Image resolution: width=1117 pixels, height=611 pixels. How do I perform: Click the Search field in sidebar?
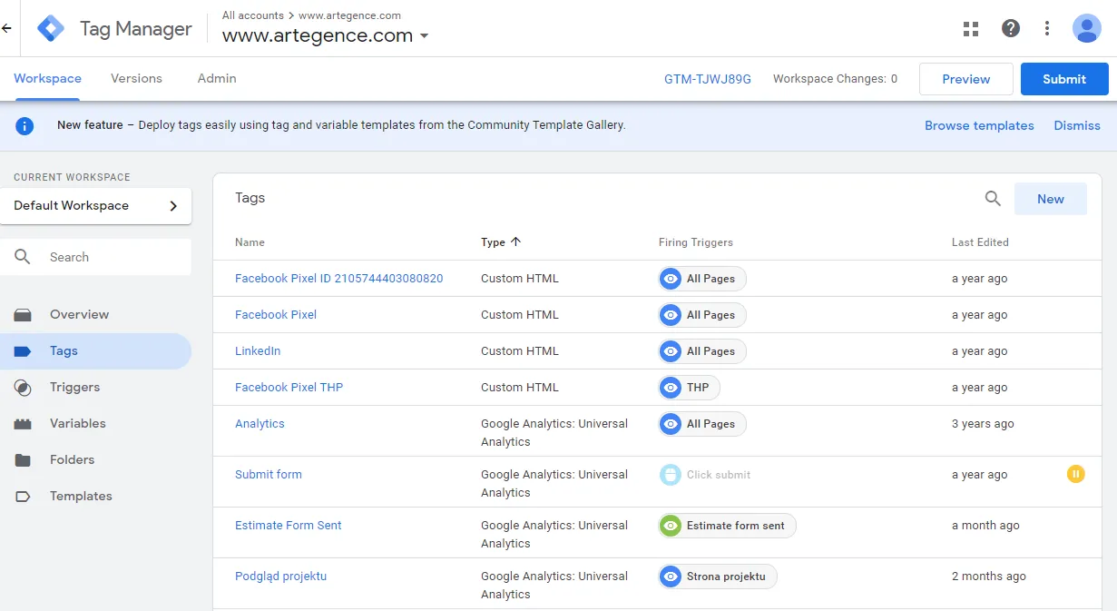coord(96,257)
